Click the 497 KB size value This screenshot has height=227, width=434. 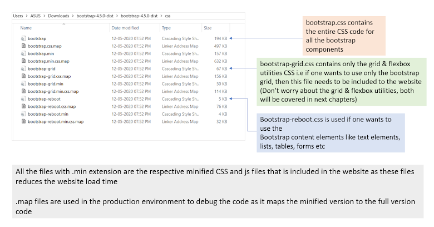pyautogui.click(x=220, y=46)
